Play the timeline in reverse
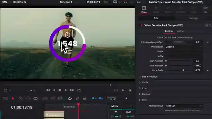Image resolution: width=212 pixels, height=119 pixels. point(54,90)
